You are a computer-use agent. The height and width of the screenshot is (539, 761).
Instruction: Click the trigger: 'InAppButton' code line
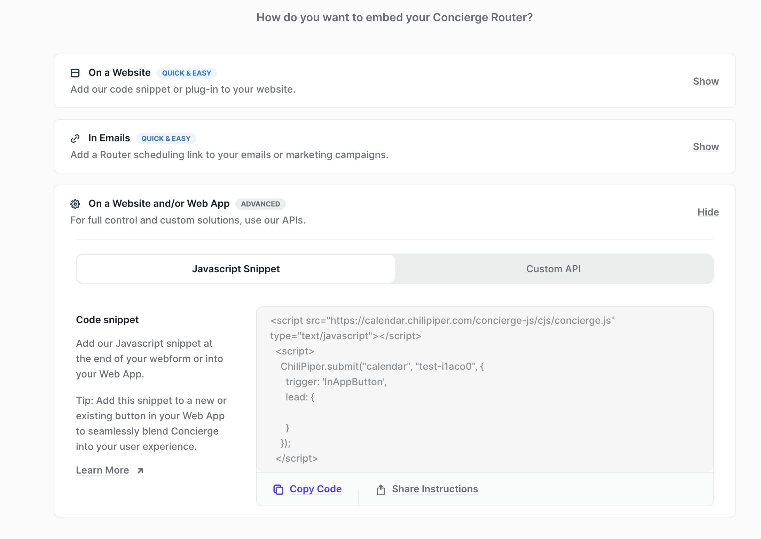(x=336, y=382)
